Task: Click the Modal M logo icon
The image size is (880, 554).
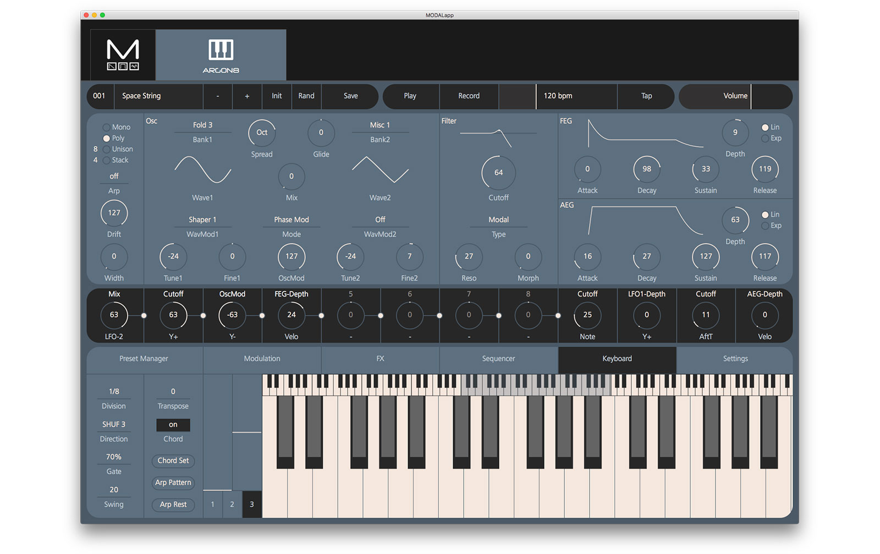Action: click(x=123, y=54)
